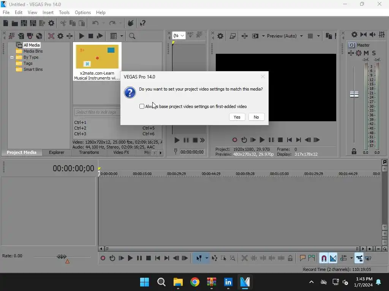Click Rate scrub slider control

tap(62, 257)
